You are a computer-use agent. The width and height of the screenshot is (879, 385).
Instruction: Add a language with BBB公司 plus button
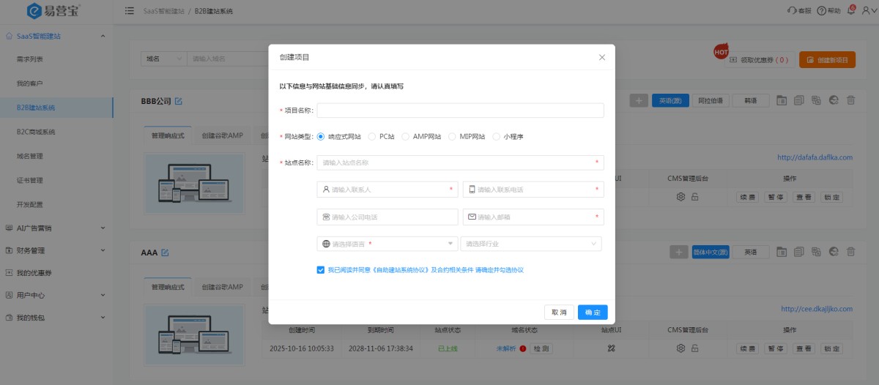tap(639, 100)
